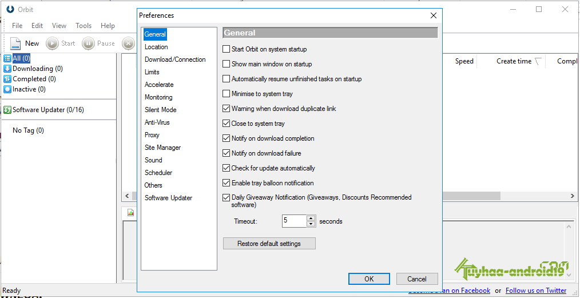Select Accelerate preferences category
Image resolution: width=580 pixels, height=298 pixels.
pos(159,85)
